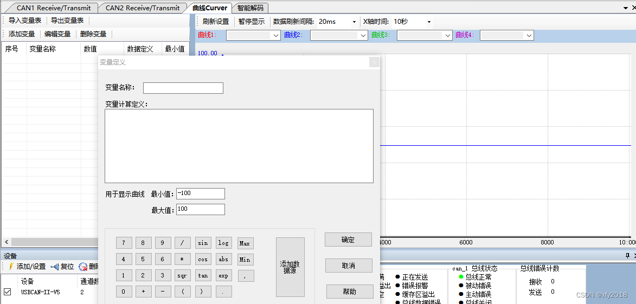Click the 最小值 input field
This screenshot has height=304, width=636.
[x=201, y=194]
